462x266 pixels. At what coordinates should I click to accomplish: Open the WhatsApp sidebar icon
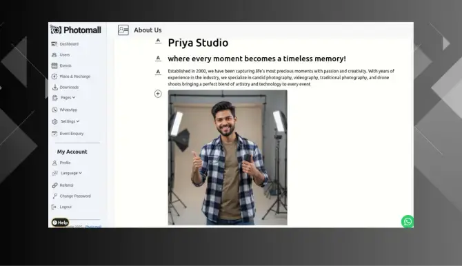tap(54, 110)
